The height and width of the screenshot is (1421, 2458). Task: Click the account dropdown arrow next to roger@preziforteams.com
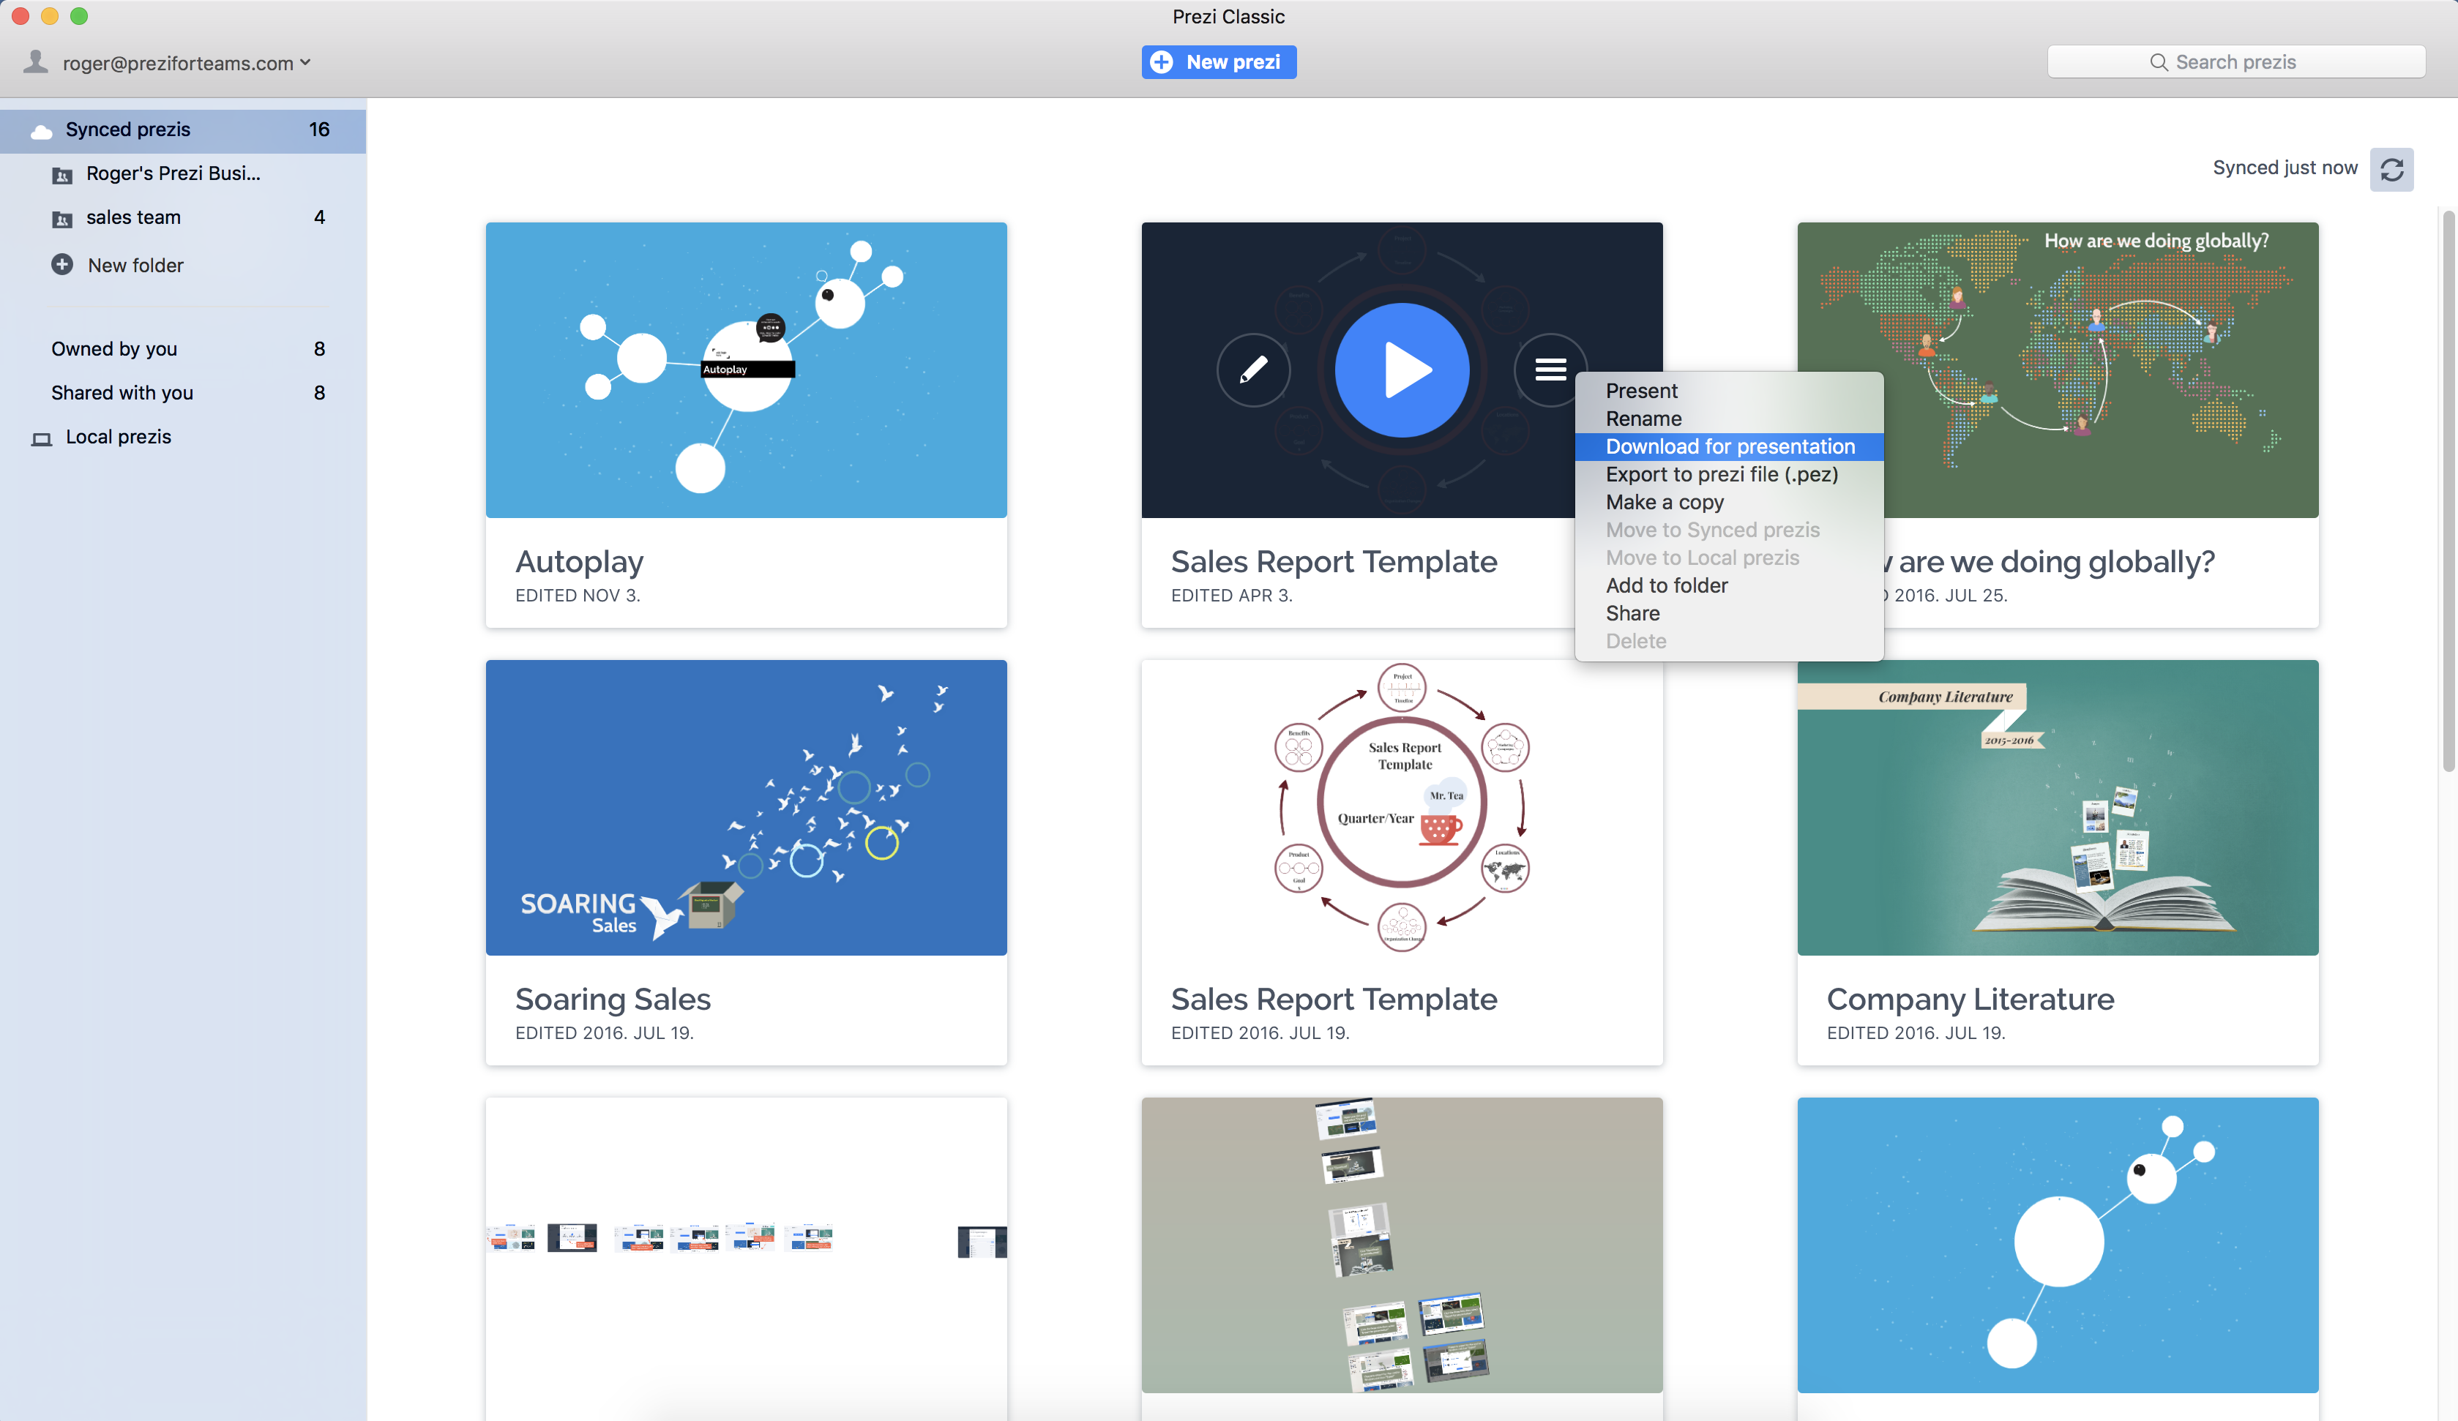tap(306, 63)
